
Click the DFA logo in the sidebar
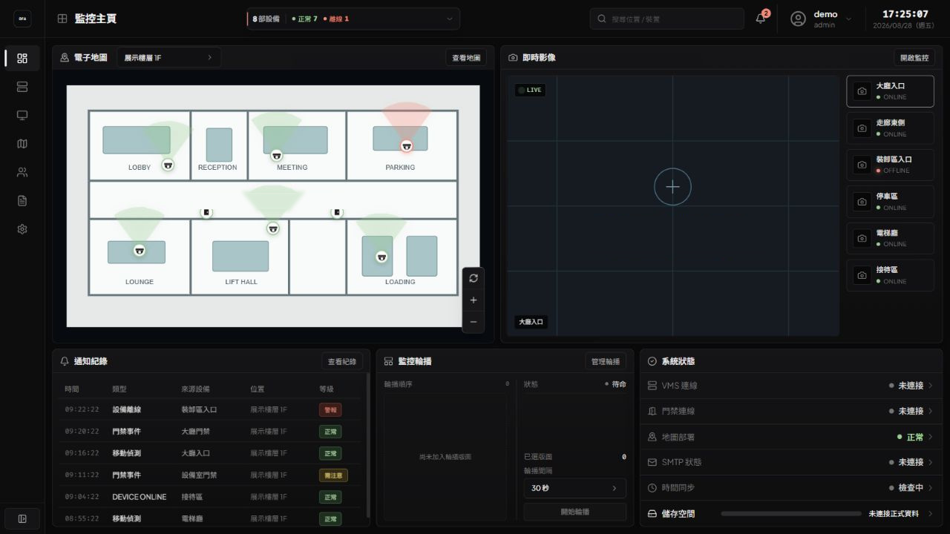tap(22, 19)
